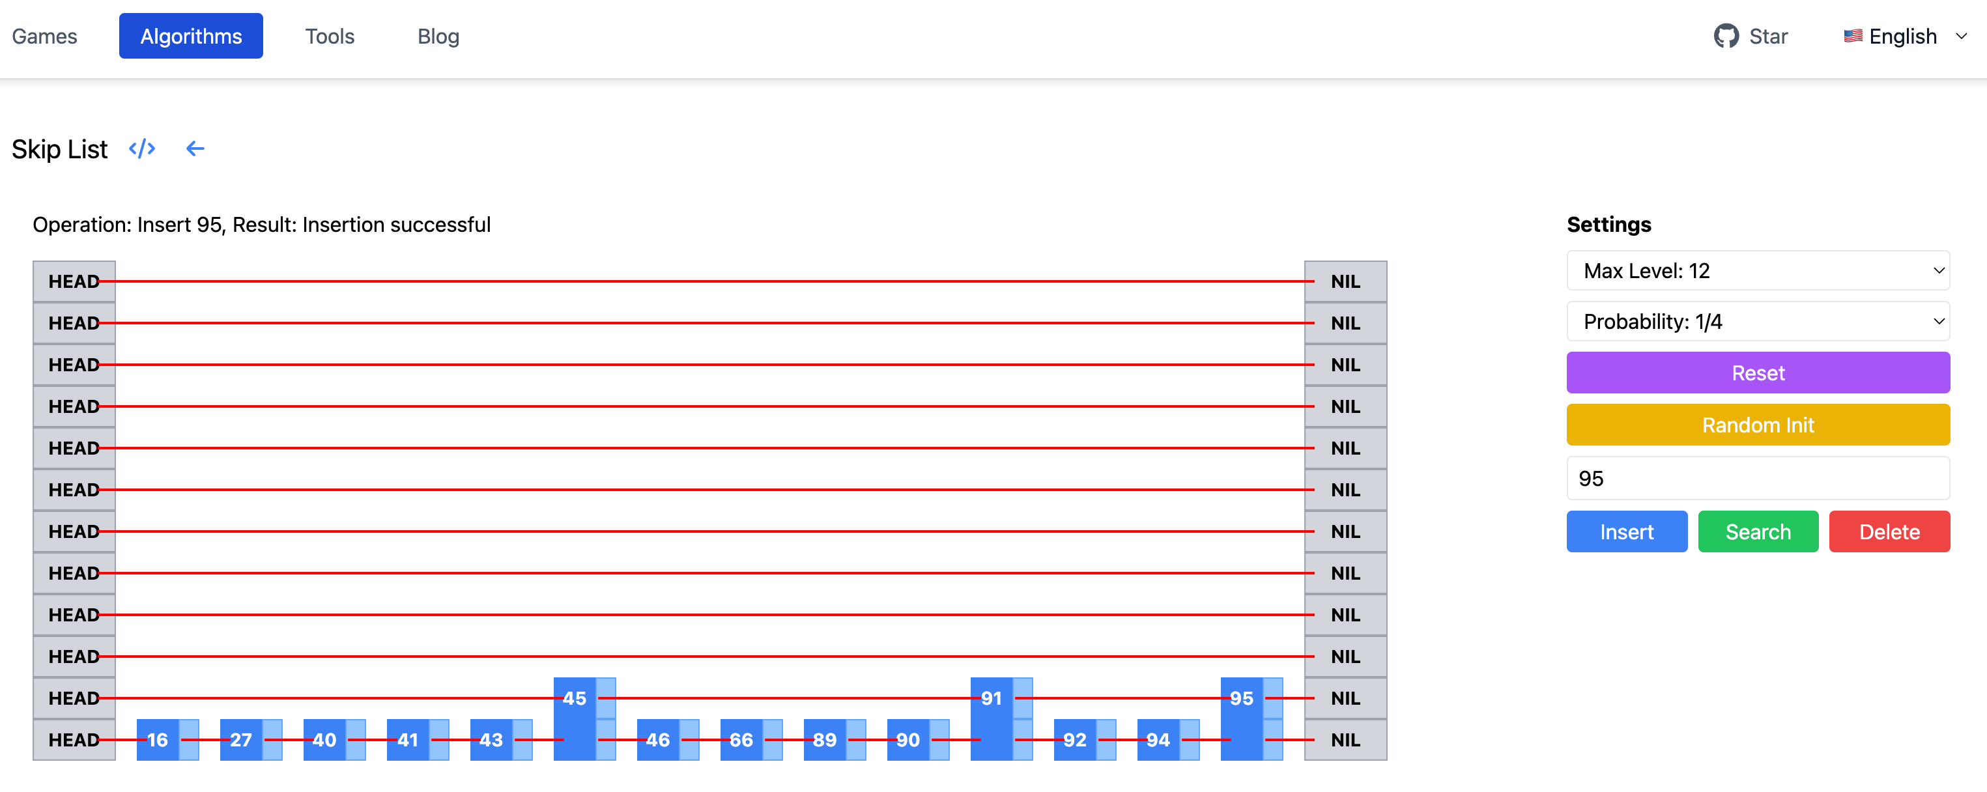The width and height of the screenshot is (1987, 792).
Task: Select skip list node 16
Action: tap(167, 741)
